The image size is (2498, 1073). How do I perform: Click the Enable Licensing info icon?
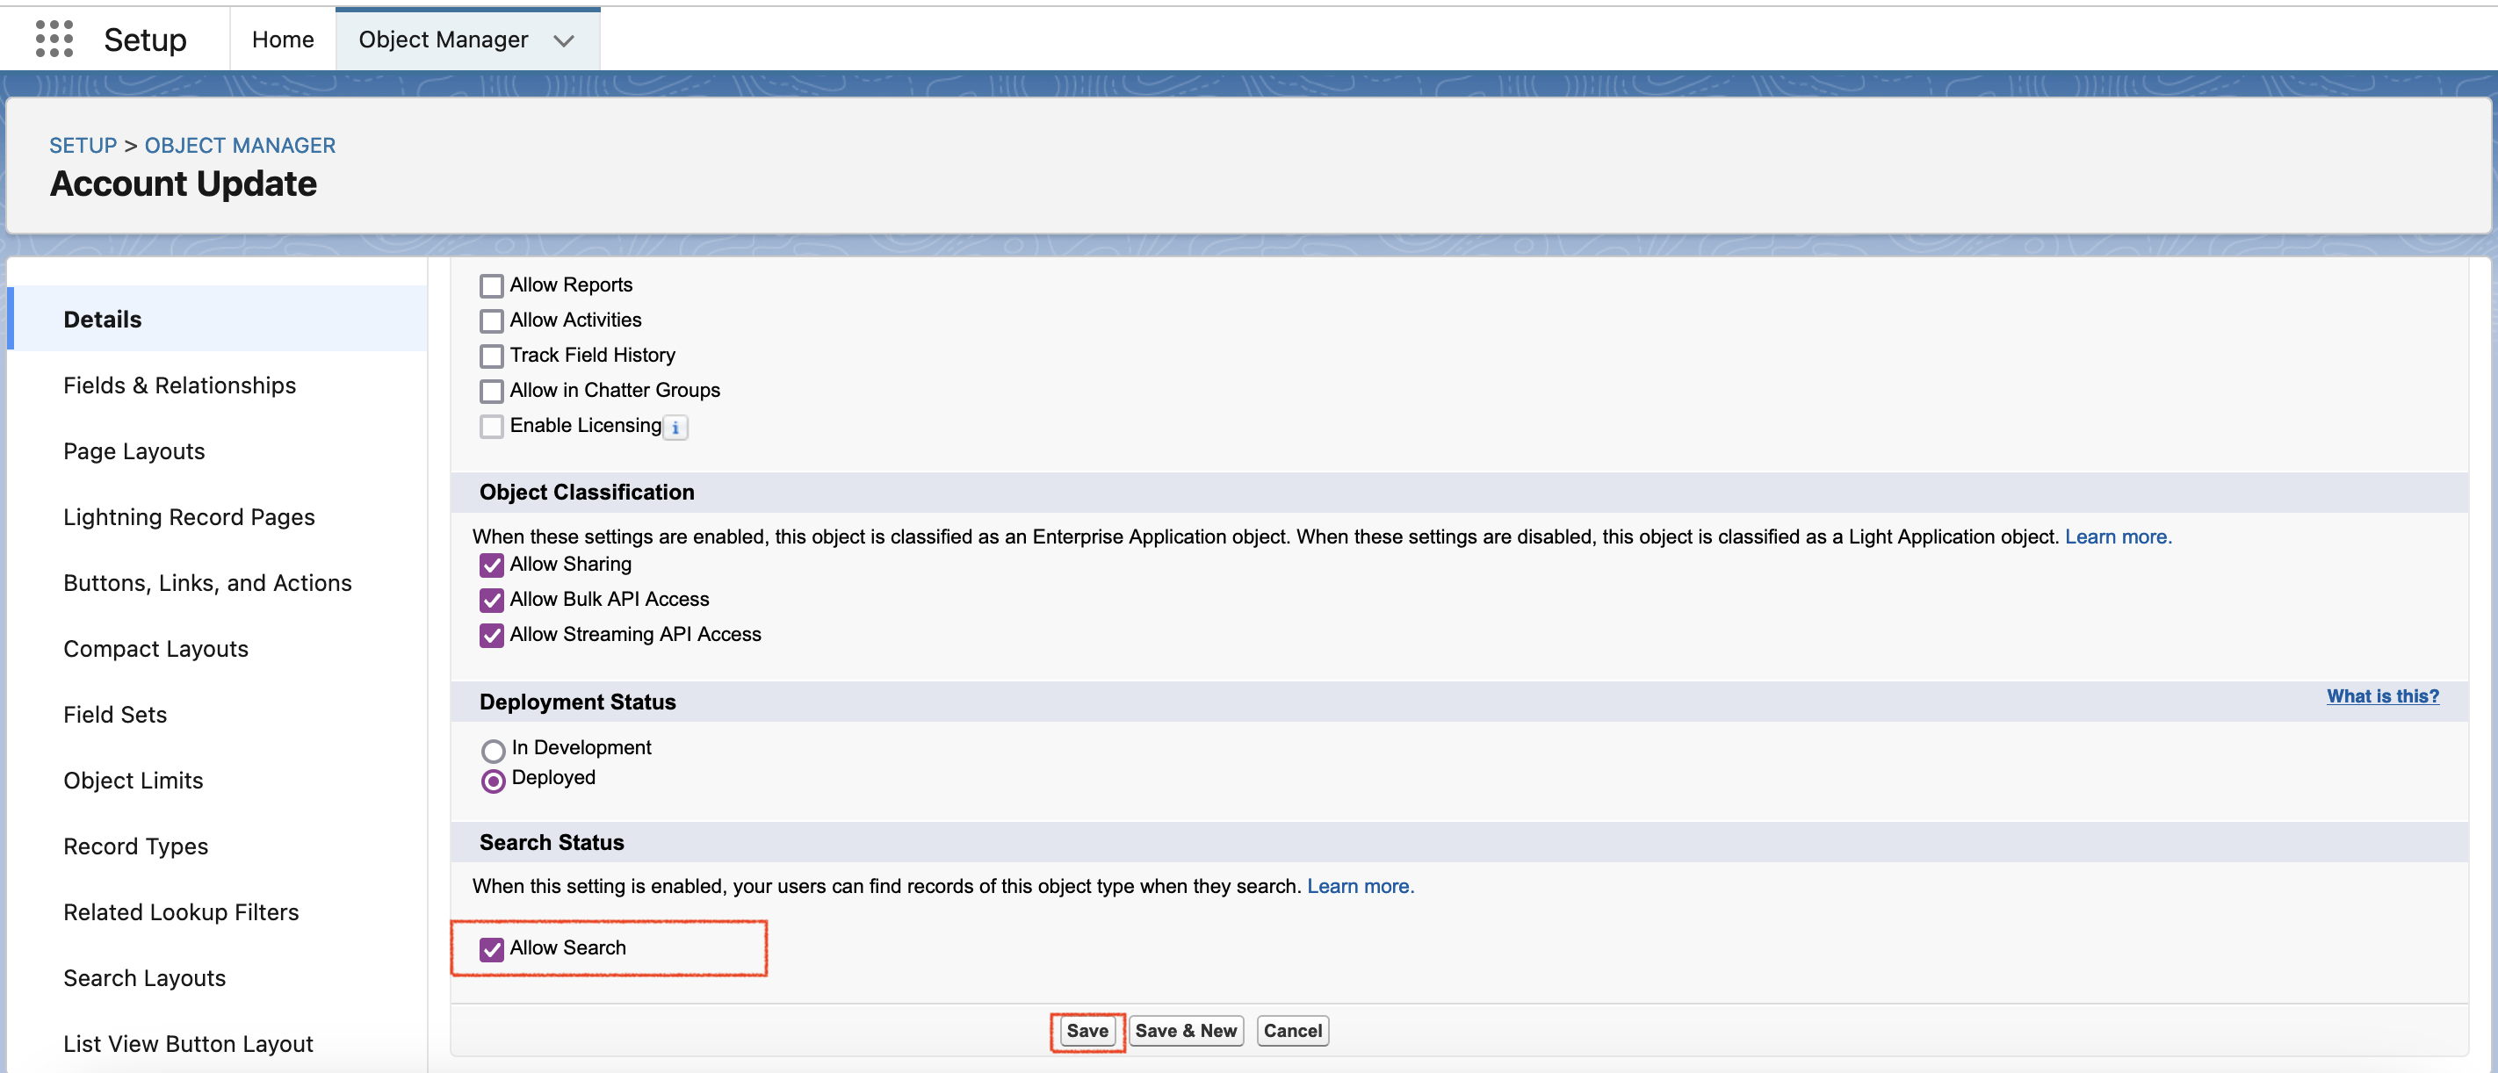tap(675, 428)
